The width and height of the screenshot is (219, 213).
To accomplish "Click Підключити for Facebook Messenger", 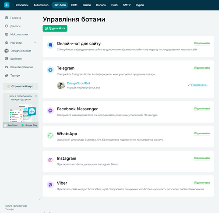I will point(202,108).
